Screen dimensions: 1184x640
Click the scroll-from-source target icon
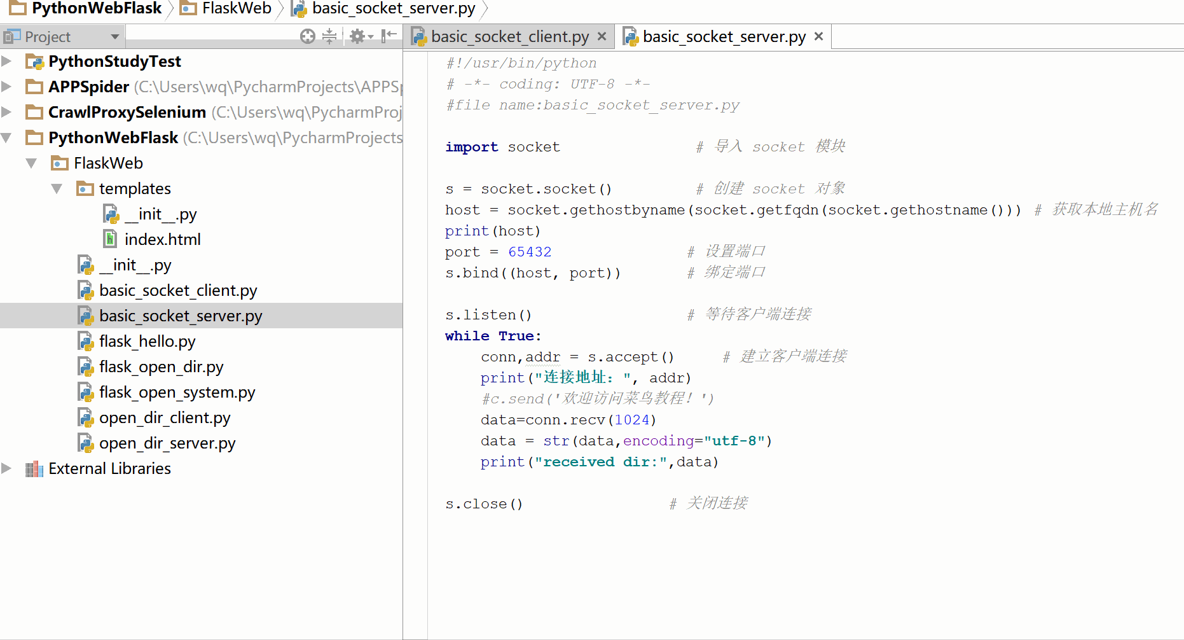[x=308, y=37]
